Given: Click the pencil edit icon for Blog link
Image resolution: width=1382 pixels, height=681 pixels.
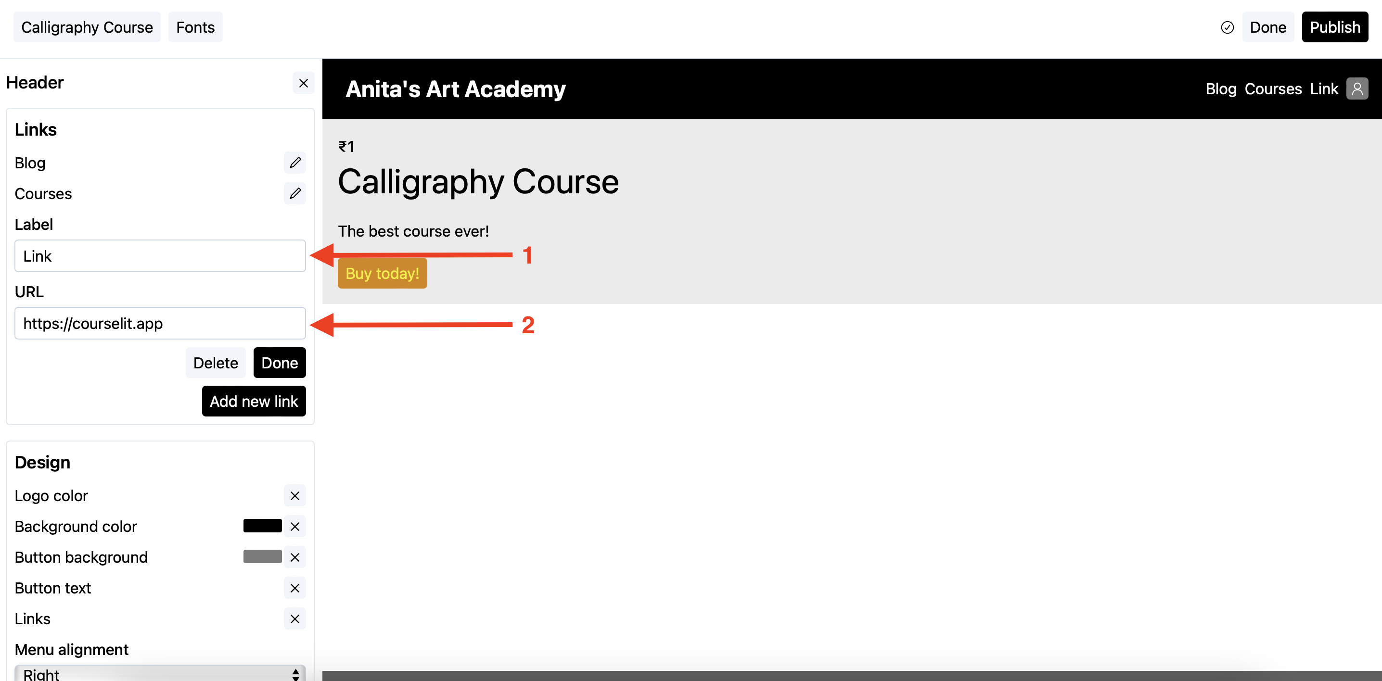Looking at the screenshot, I should [x=294, y=163].
